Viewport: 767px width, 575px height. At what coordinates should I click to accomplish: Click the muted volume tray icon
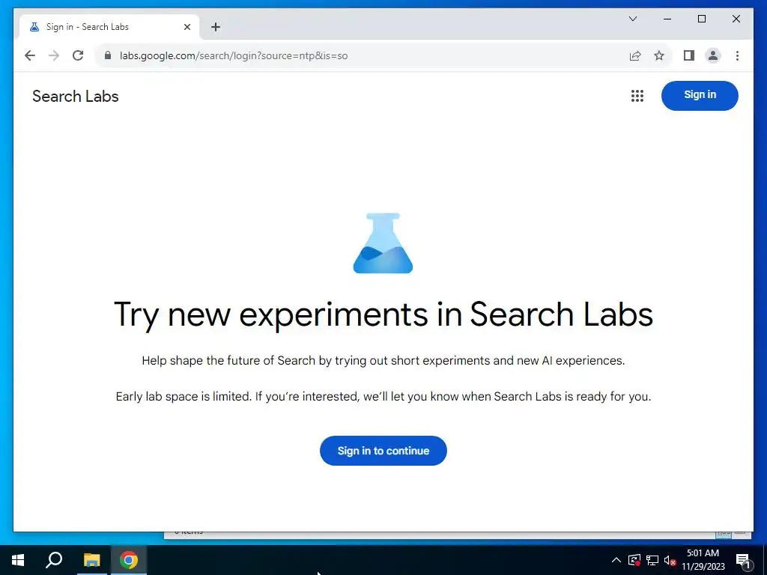670,560
